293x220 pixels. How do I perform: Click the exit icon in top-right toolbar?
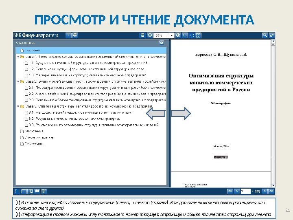tap(272, 35)
